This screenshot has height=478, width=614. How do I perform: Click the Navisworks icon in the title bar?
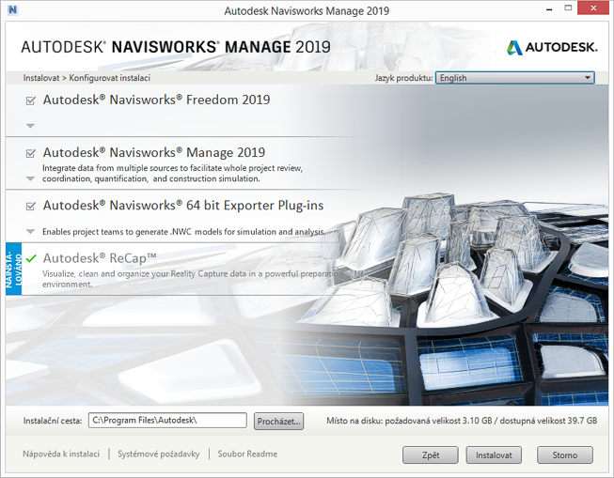tap(13, 11)
